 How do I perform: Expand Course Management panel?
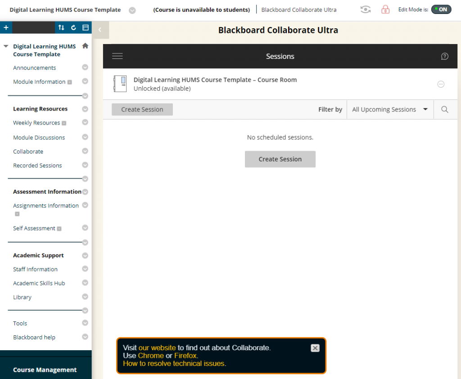tap(45, 370)
